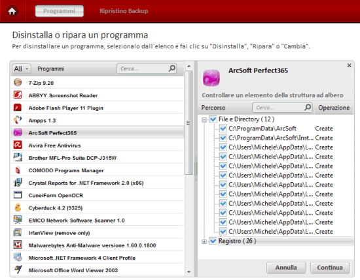Click the programs list scrollbar thumb
360x280 pixels.
tap(189, 123)
